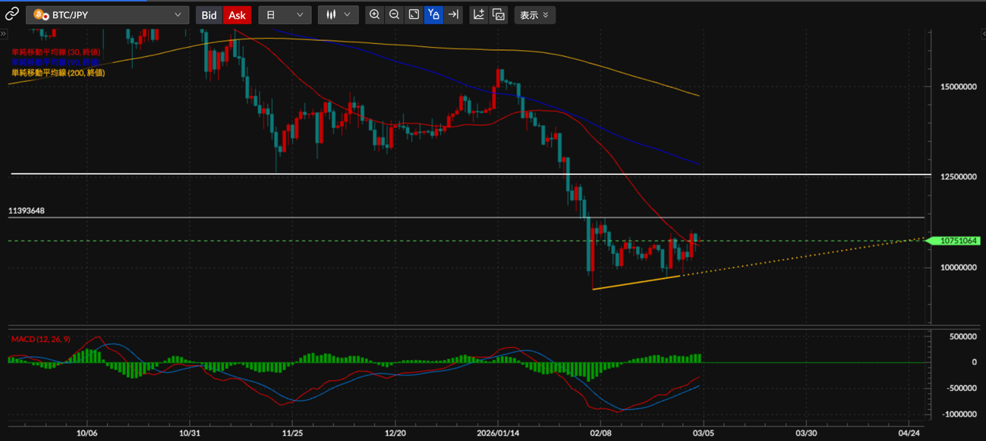
Task: Click the green current price tag 10751064
Action: tap(958, 241)
